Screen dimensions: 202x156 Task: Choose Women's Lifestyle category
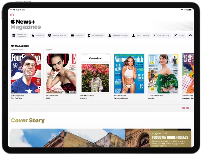[x=118, y=35]
